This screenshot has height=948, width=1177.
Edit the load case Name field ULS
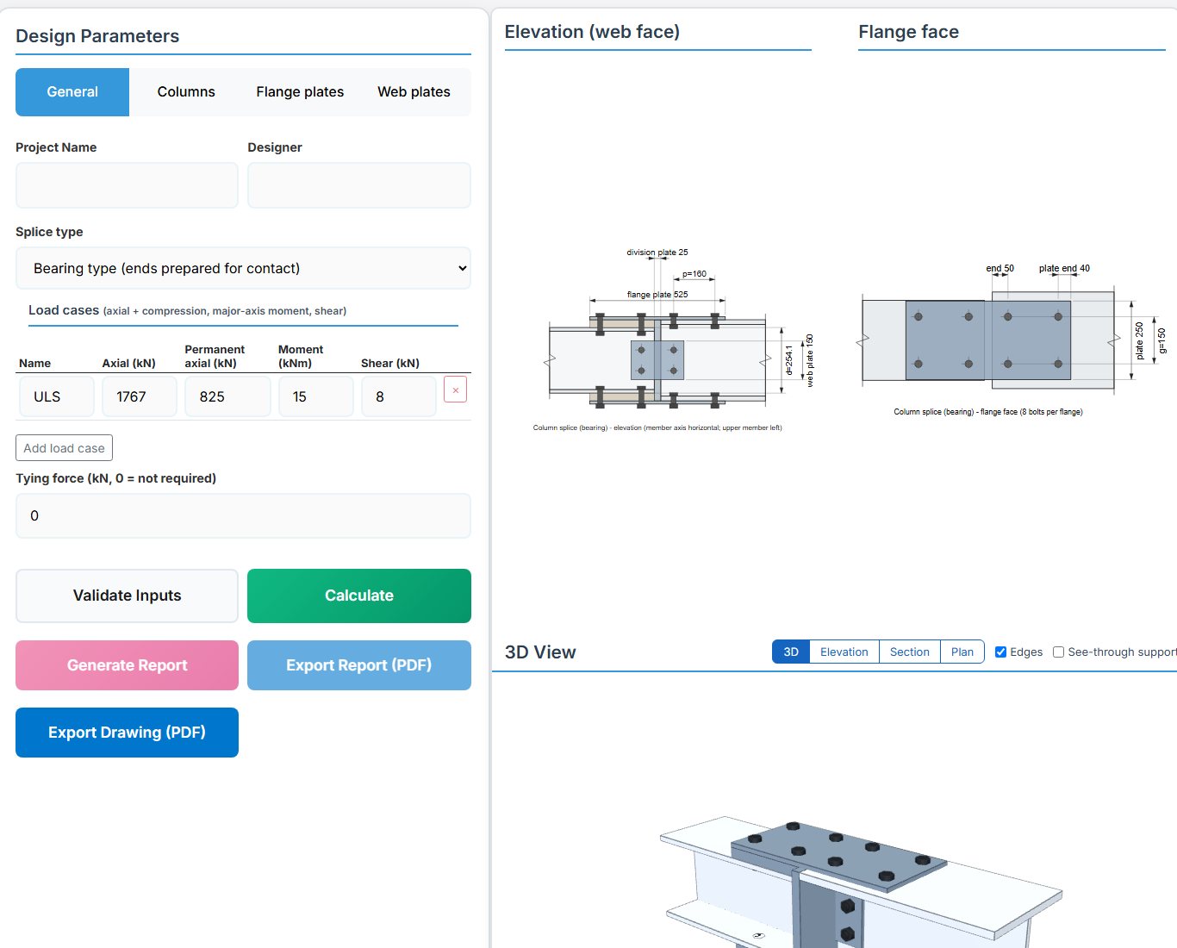point(57,396)
